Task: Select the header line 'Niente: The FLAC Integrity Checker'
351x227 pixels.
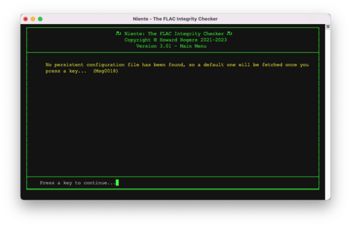Action: (174, 33)
